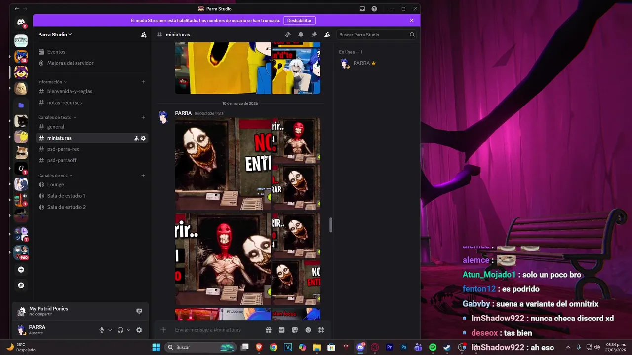The image size is (632, 355).
Task: Open large white-faced monster thumbnail image
Action: pos(223,164)
